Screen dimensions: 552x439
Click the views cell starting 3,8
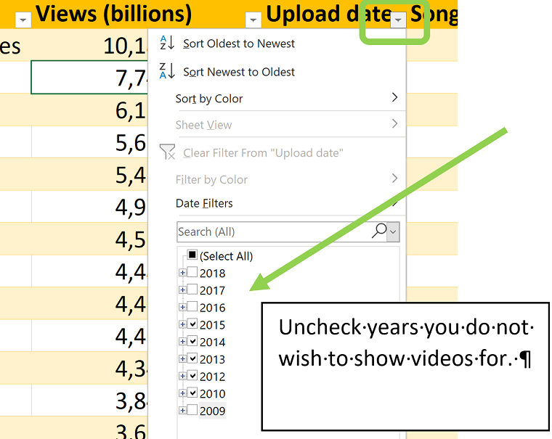pyautogui.click(x=89, y=401)
